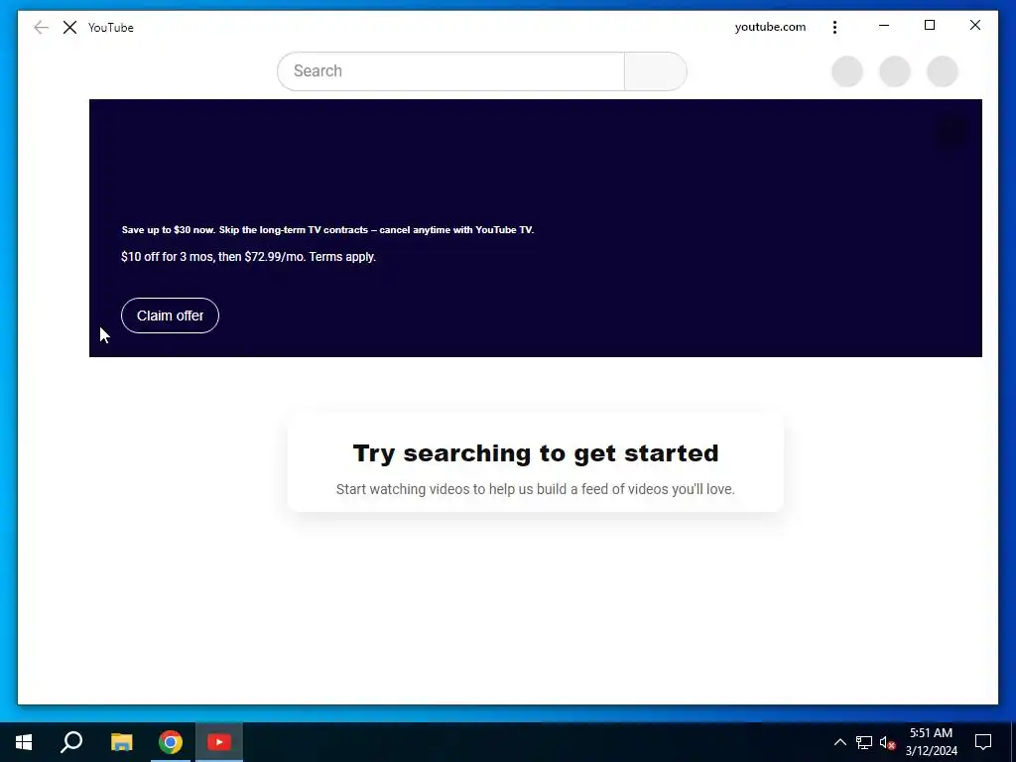Open File Explorer from the taskbar

coord(121,742)
